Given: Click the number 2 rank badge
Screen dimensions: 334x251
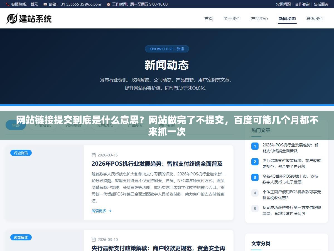Looking at the screenshot, I should 255,162.
